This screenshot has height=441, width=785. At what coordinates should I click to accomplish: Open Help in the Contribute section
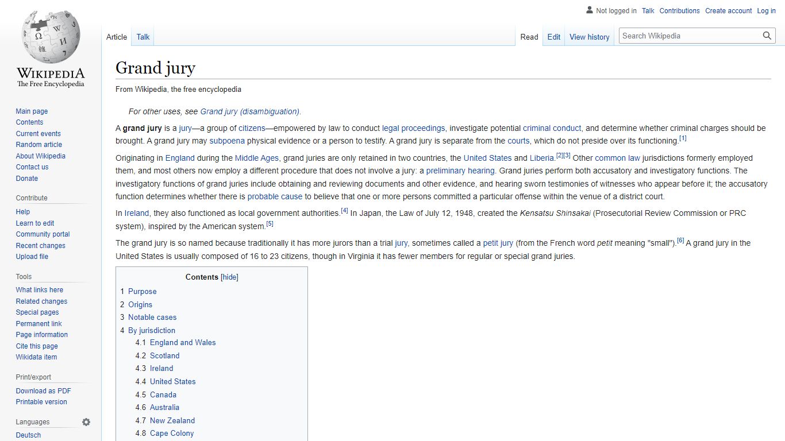(23, 212)
